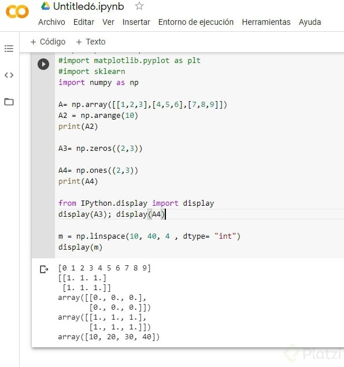
Task: Click the array([10, 20, 30, 40]) output line
Action: coord(109,337)
